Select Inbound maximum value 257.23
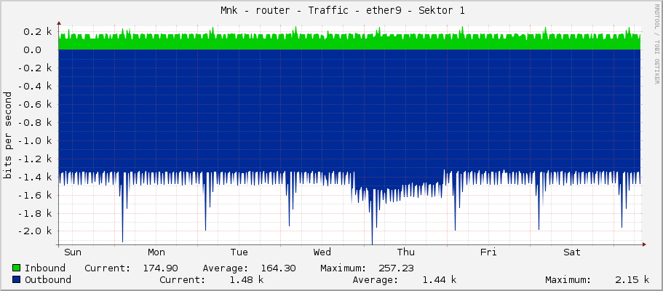 pyautogui.click(x=396, y=268)
